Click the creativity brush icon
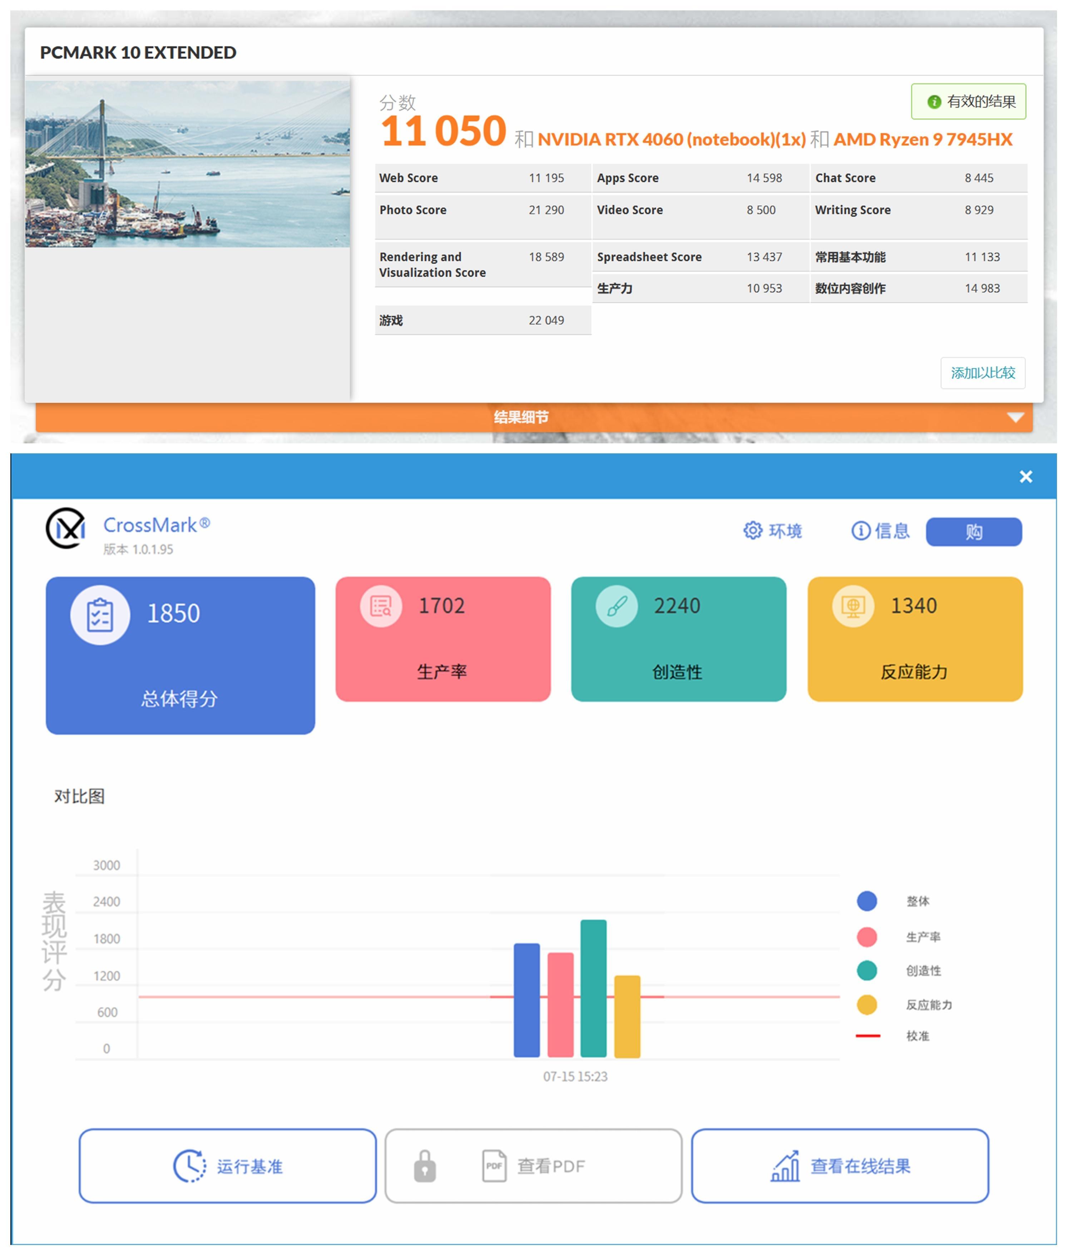Screen dimensions: 1067x1255 [x=616, y=606]
